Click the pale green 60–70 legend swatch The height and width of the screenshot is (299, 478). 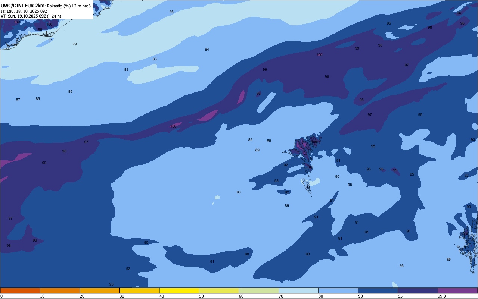(259, 290)
